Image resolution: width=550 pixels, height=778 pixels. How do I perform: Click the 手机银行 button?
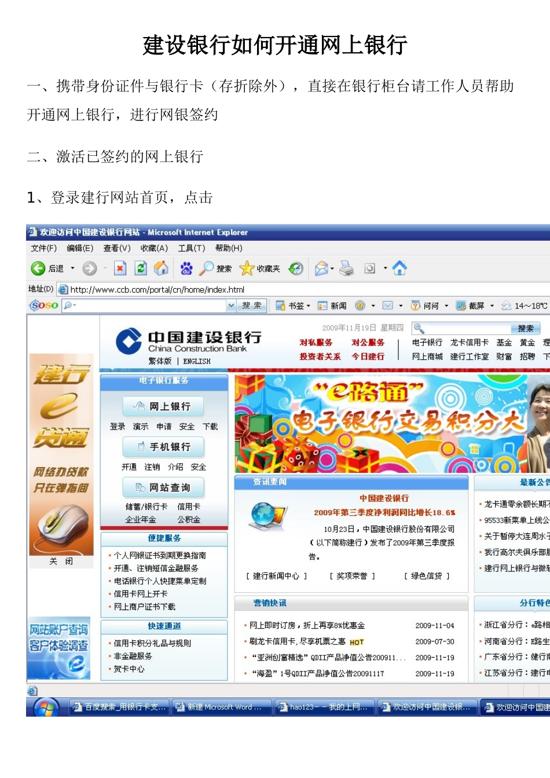tap(164, 447)
